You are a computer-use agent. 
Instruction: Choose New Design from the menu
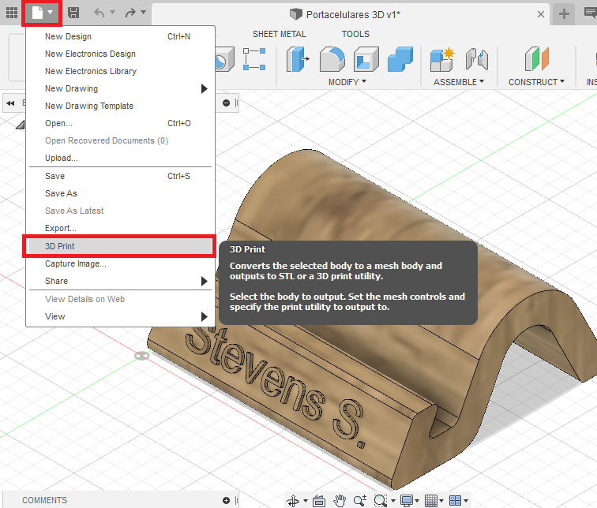pyautogui.click(x=120, y=36)
